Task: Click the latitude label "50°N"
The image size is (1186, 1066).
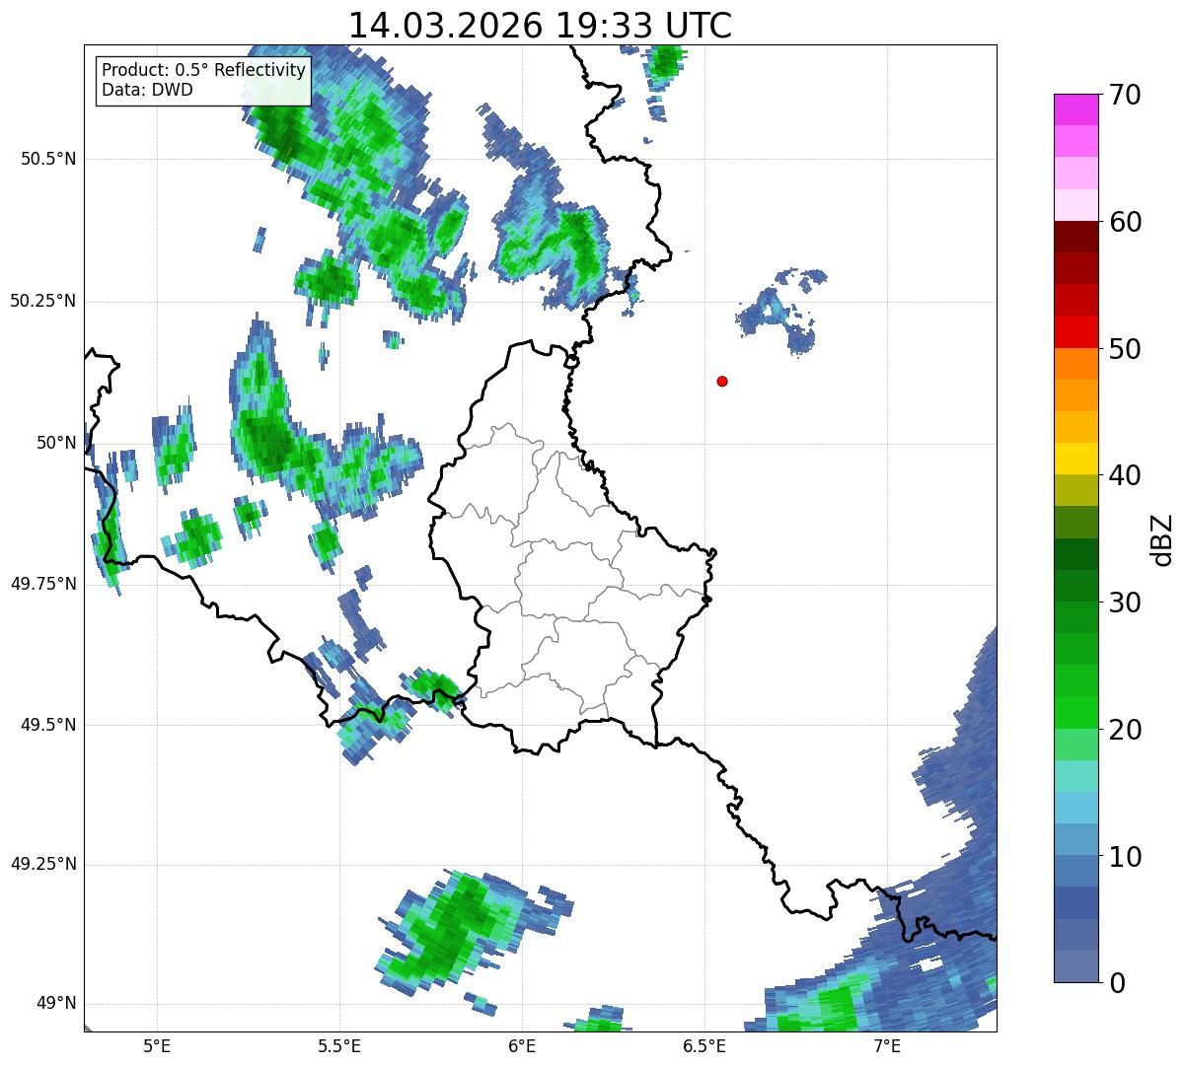Action: [56, 443]
